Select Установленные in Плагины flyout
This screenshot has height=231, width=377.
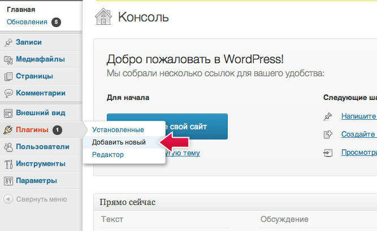tap(118, 130)
